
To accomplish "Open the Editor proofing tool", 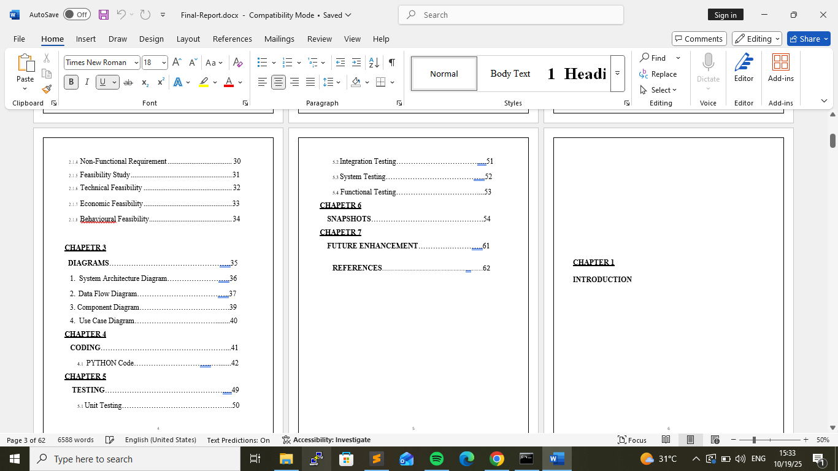I will 744,68.
